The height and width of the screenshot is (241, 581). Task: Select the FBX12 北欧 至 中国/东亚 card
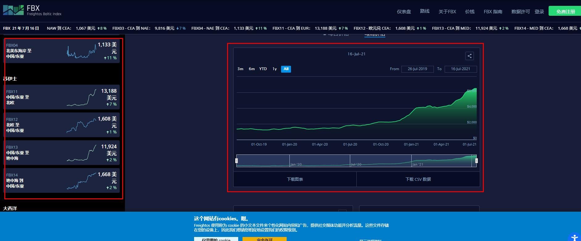point(61,125)
